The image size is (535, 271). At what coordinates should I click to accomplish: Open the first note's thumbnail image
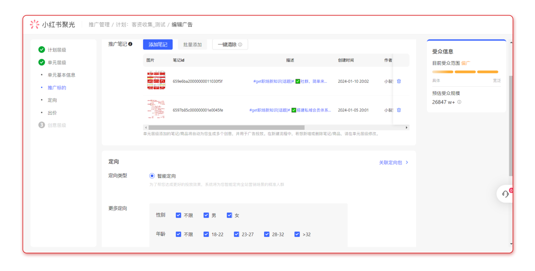[x=156, y=81]
